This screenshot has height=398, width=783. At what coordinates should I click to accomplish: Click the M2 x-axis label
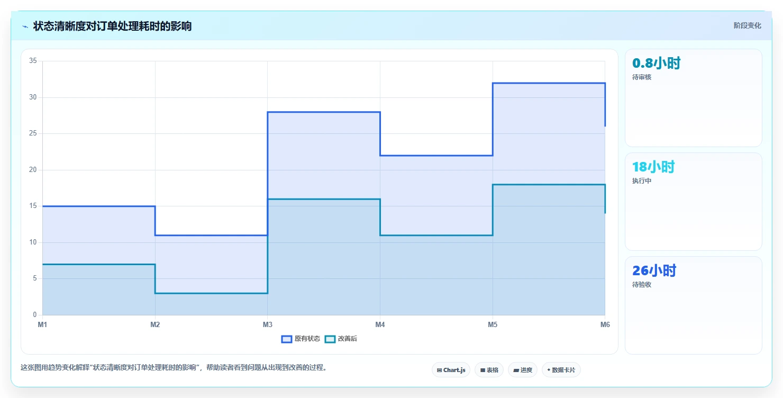point(155,324)
